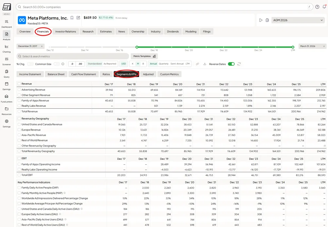Select the K thousands unit button
Viewport: 328px width, 227px height.
(x=133, y=64)
